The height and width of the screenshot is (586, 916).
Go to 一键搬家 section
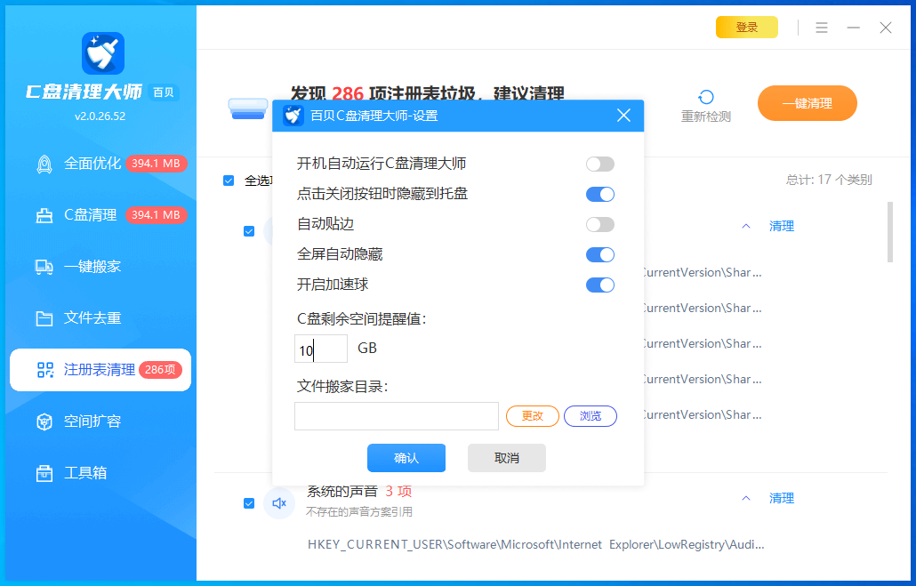100,267
